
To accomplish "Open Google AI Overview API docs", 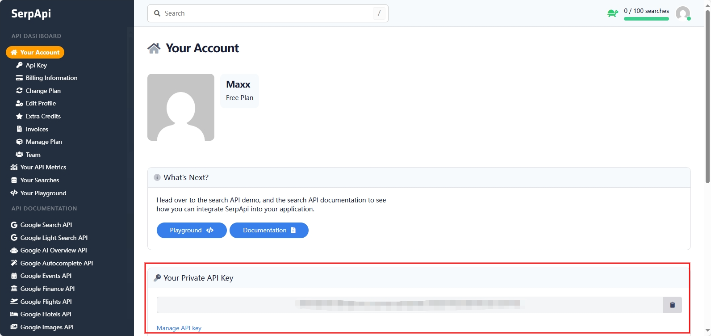I will (x=54, y=250).
